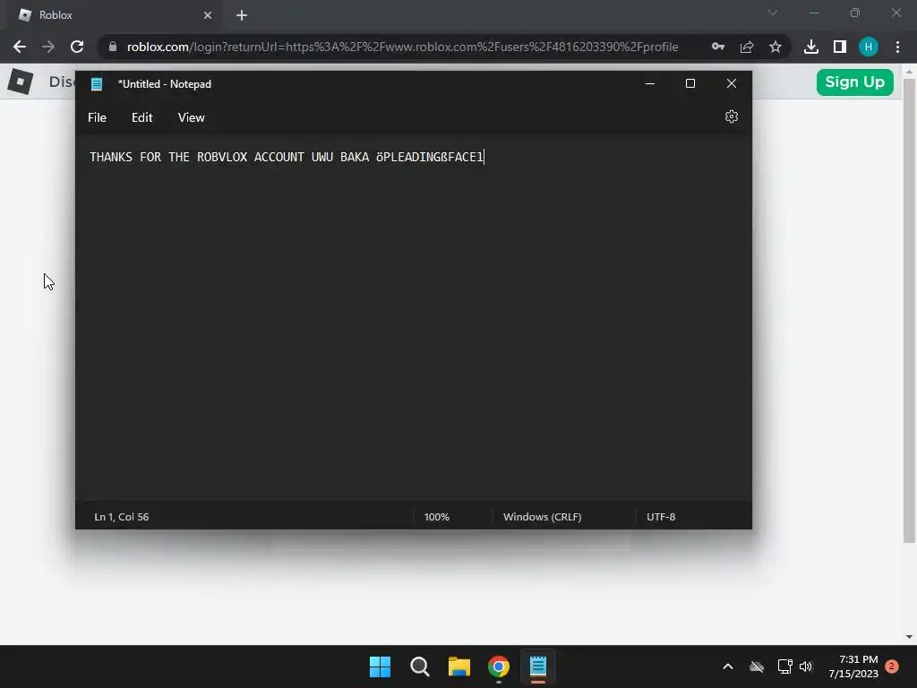Click the Ln 1, Col 56 status entry
Viewport: 917px width, 688px height.
pyautogui.click(x=122, y=517)
